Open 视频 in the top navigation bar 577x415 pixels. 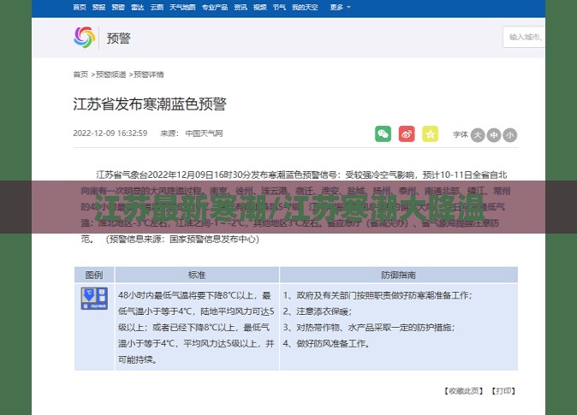pos(259,7)
